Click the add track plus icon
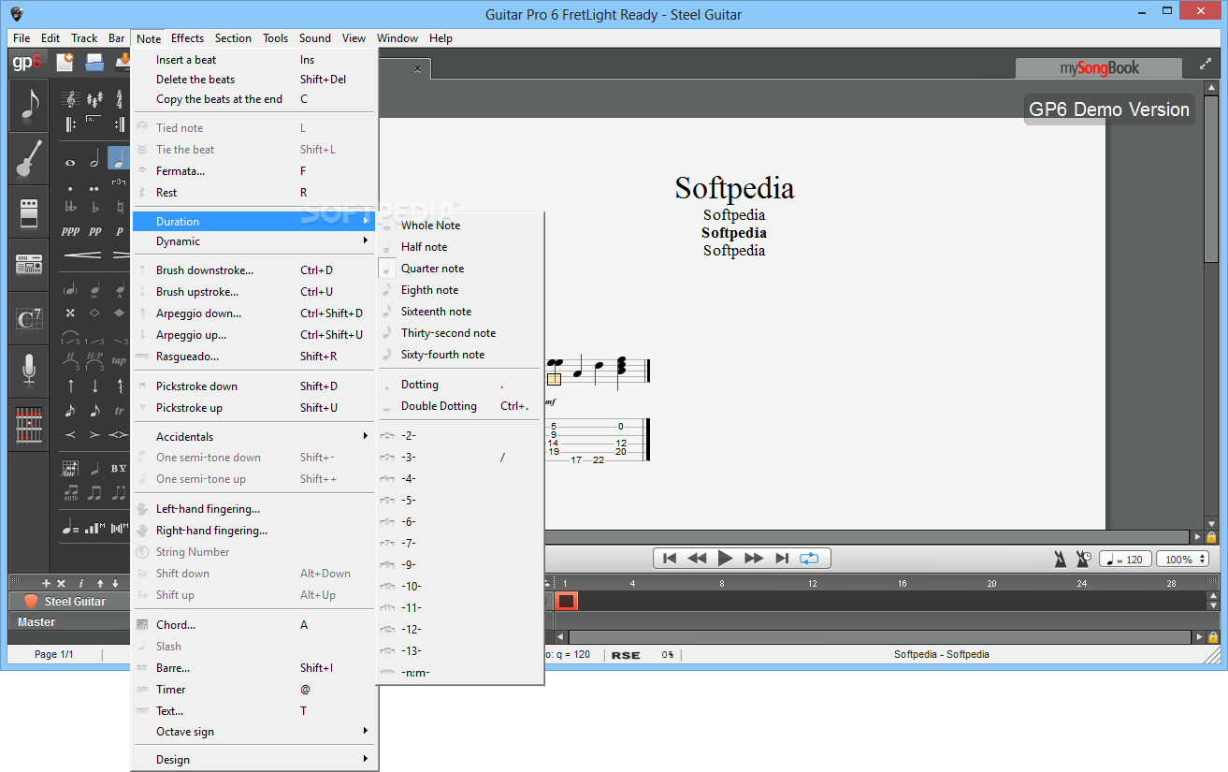Viewport: 1228px width, 772px height. (x=46, y=583)
